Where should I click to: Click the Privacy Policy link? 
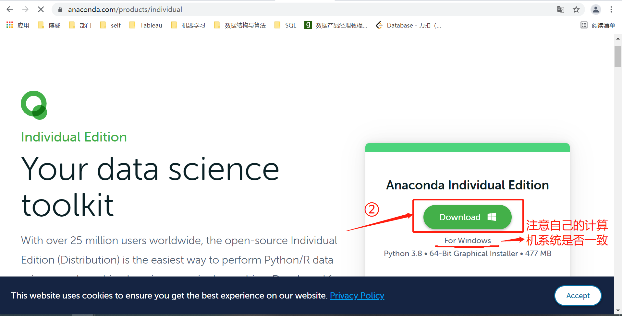pos(357,296)
